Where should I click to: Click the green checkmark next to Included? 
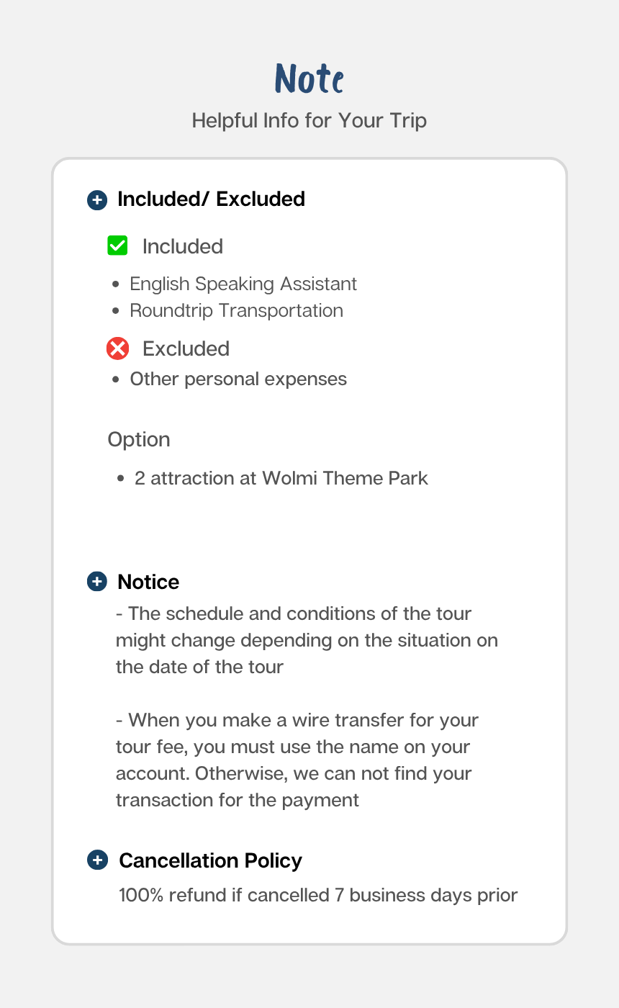coord(117,246)
